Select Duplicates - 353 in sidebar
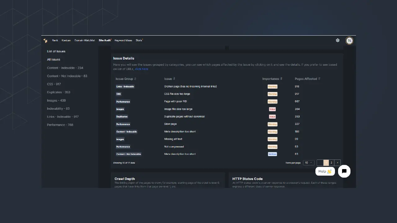This screenshot has width=397, height=223. [x=59, y=92]
